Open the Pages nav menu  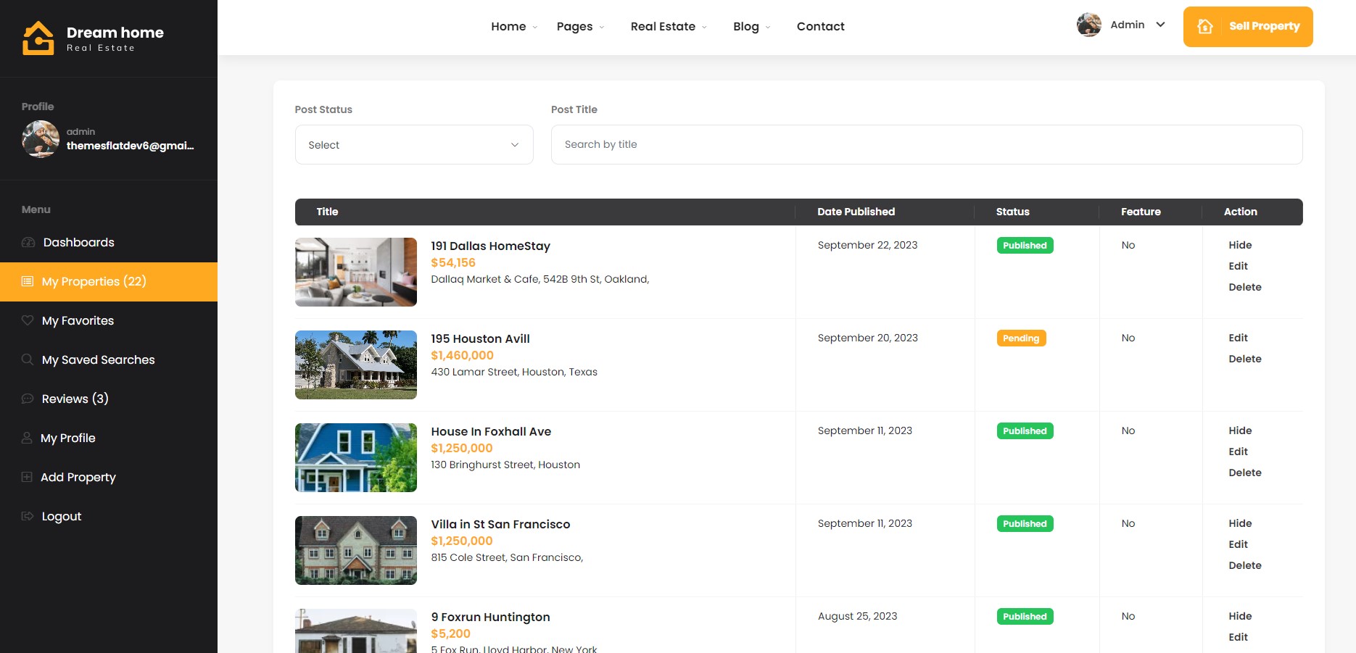pos(574,26)
